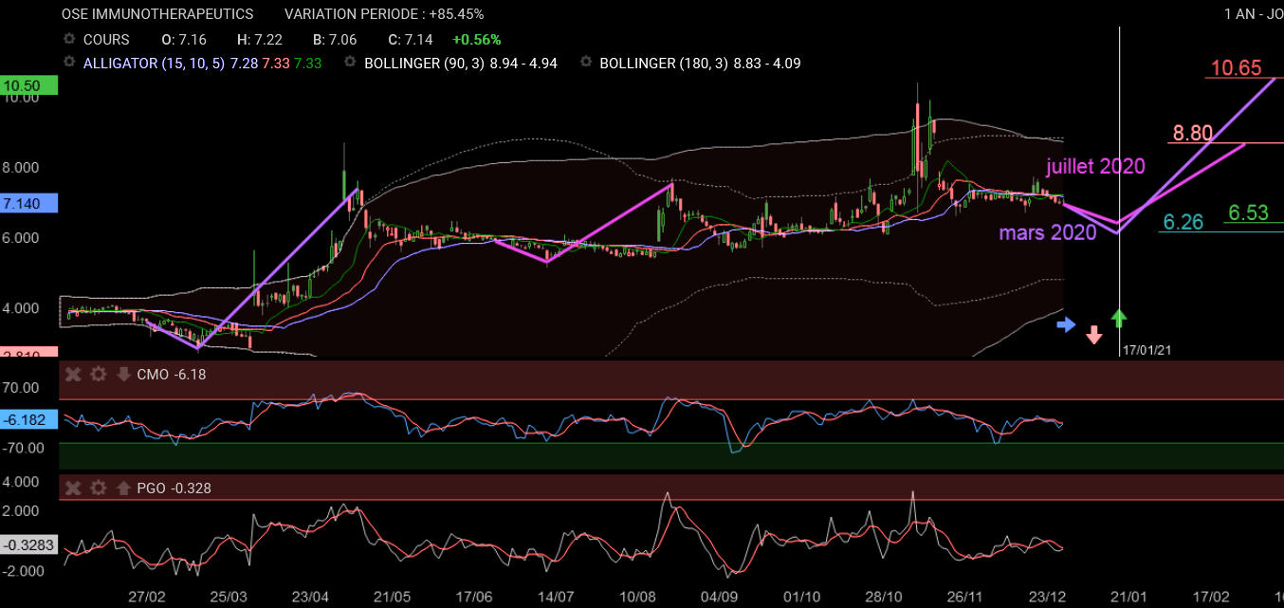
Task: Click the blue -6.182 CMO value tag
Action: click(x=28, y=419)
